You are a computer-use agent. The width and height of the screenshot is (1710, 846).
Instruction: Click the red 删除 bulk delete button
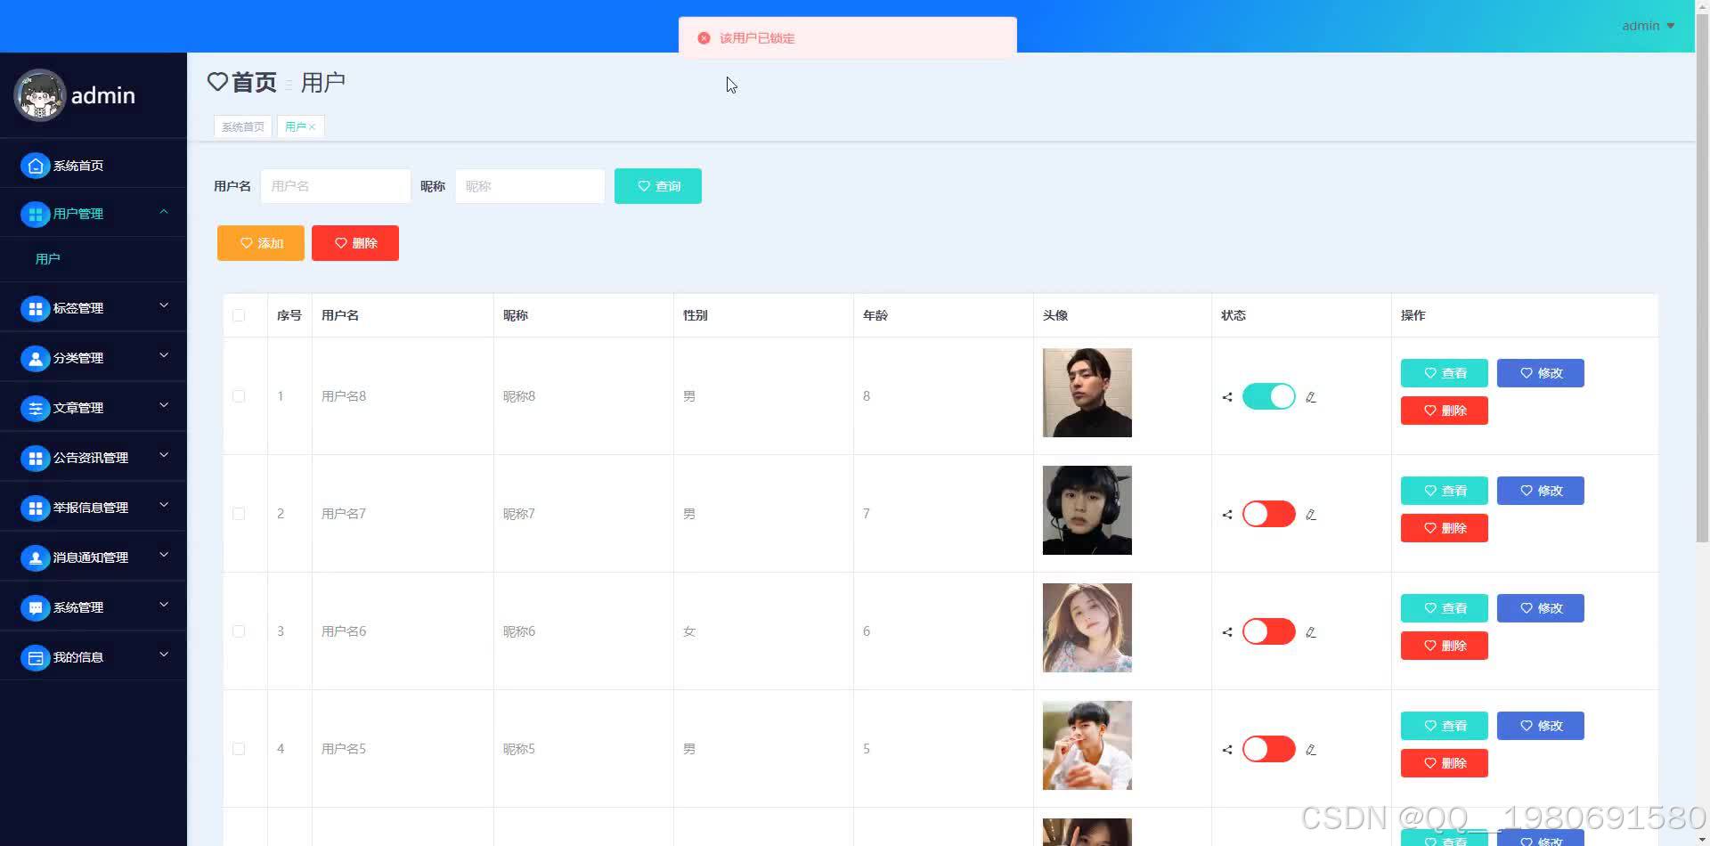pyautogui.click(x=355, y=243)
